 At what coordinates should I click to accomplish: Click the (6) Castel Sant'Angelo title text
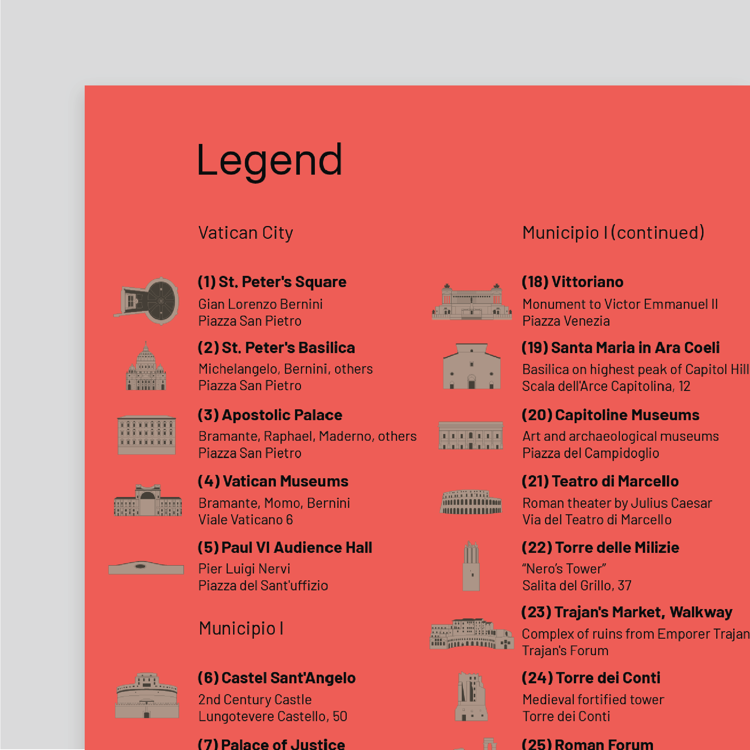coord(276,678)
